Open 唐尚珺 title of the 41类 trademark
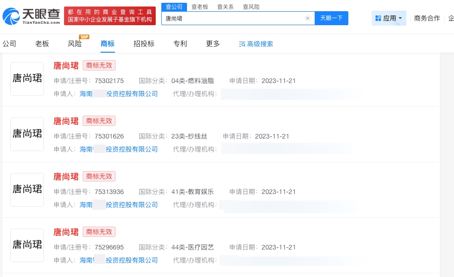Viewport: 454px width, 277px height. pyautogui.click(x=66, y=176)
